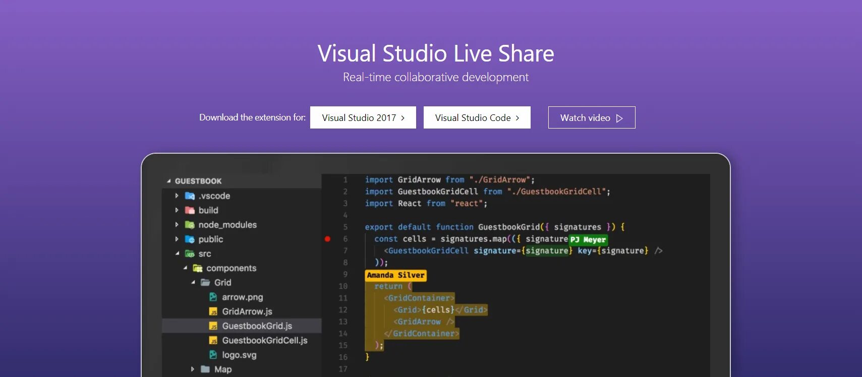Collapse the Grid folder arrow
The height and width of the screenshot is (377, 862).
pyautogui.click(x=193, y=283)
